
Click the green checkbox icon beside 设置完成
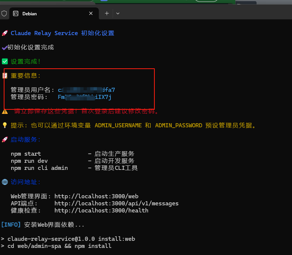click(x=4, y=61)
